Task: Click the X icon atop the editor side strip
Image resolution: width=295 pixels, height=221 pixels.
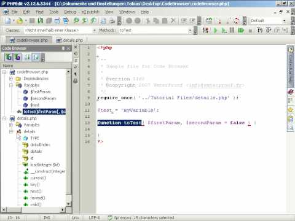Action: (76, 47)
